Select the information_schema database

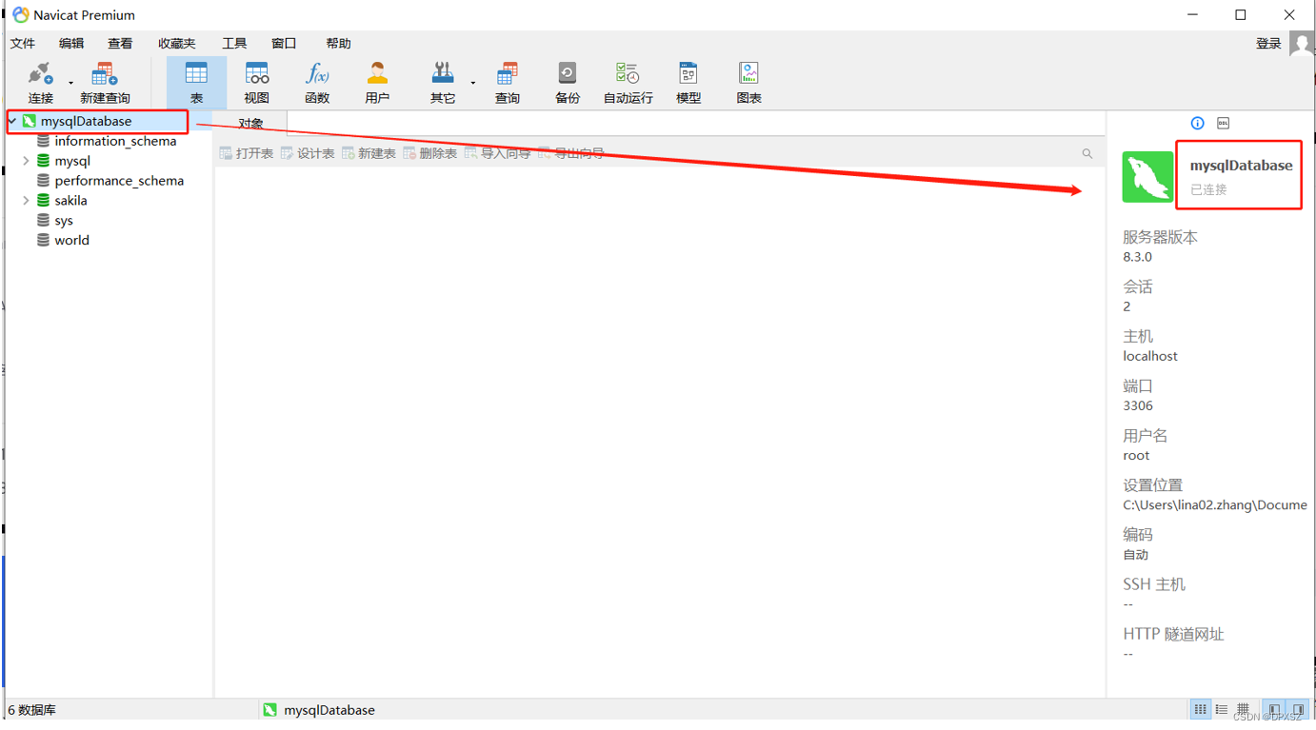115,141
